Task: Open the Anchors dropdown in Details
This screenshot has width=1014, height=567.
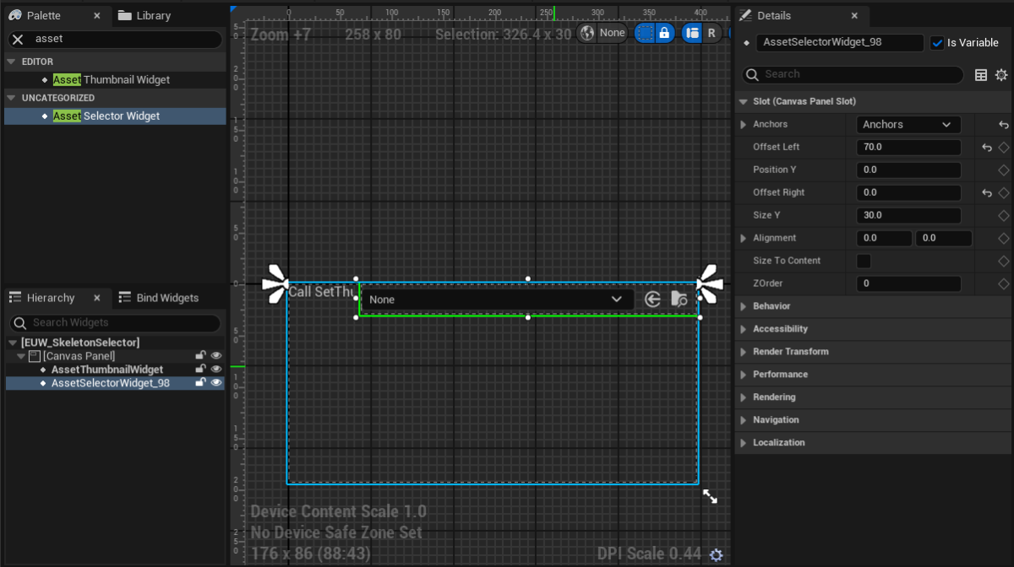Action: pos(908,124)
